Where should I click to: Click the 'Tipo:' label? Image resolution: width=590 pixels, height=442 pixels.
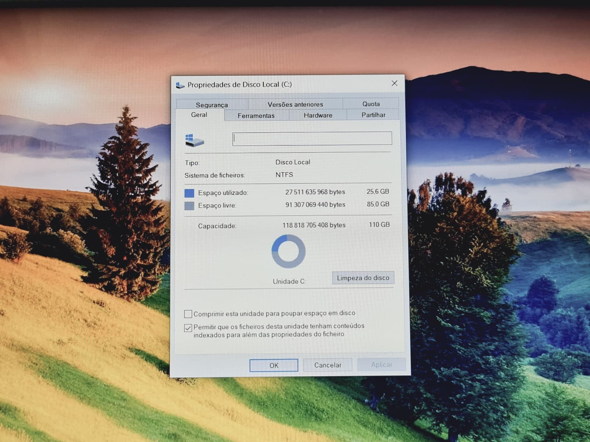click(x=192, y=163)
